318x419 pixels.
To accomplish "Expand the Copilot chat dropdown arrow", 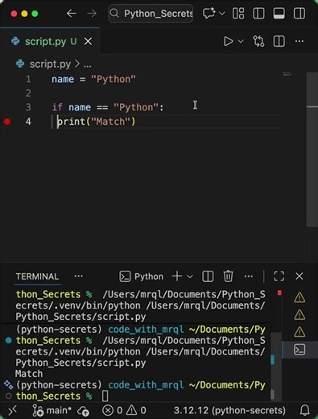I will (222, 13).
